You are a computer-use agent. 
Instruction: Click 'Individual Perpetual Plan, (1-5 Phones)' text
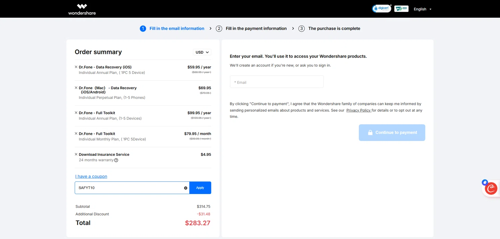[112, 98]
